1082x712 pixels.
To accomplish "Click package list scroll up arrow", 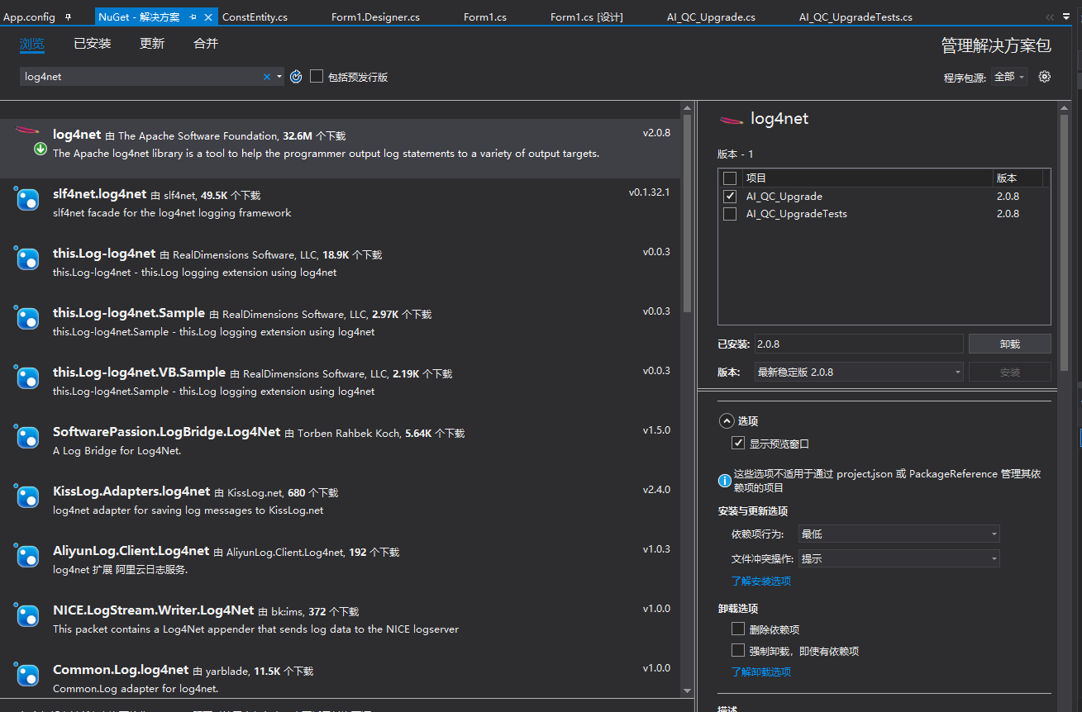I will [x=687, y=108].
